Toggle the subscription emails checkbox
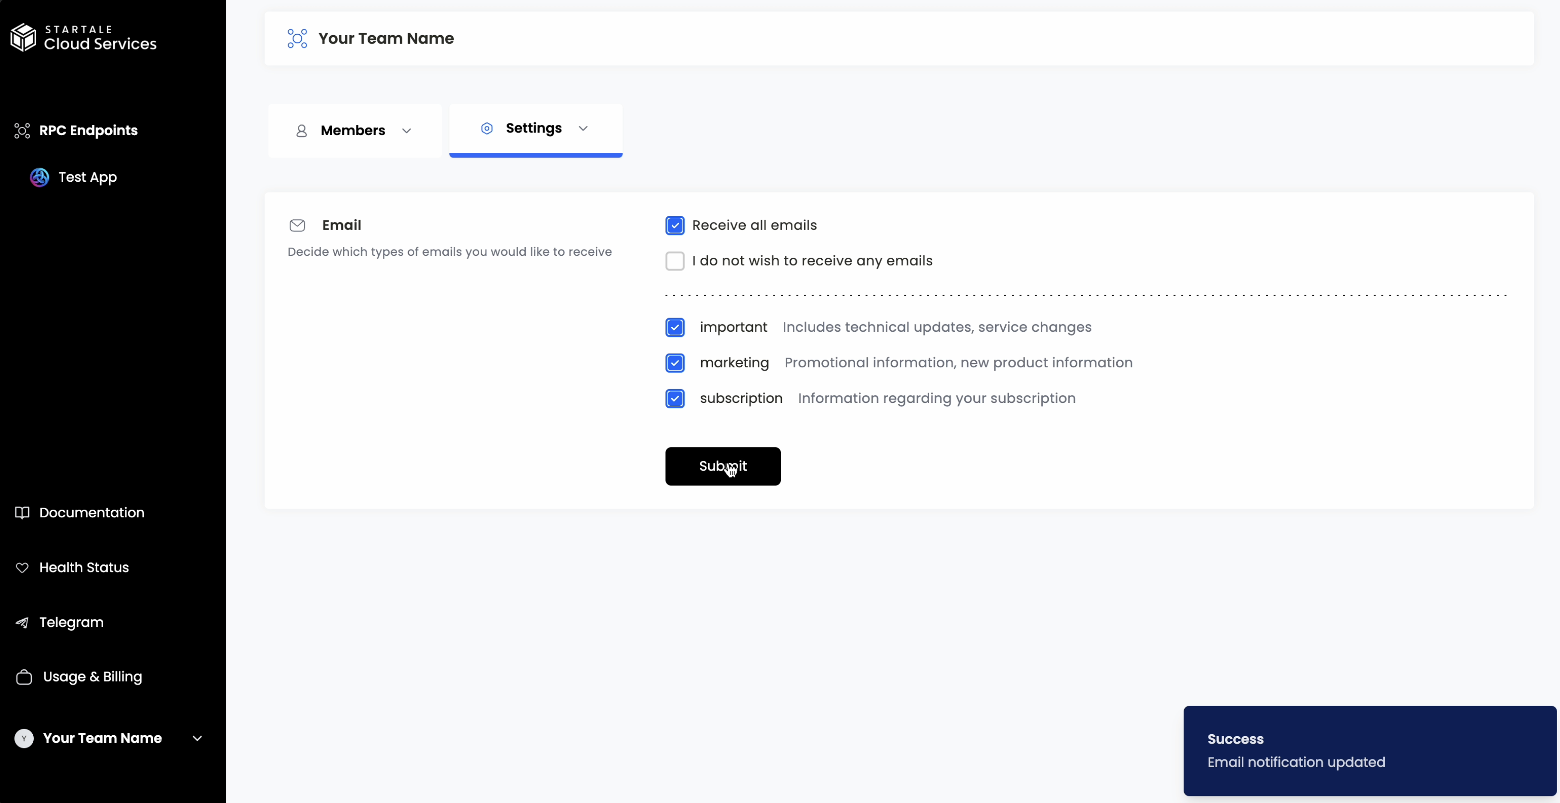This screenshot has height=803, width=1560. click(675, 399)
